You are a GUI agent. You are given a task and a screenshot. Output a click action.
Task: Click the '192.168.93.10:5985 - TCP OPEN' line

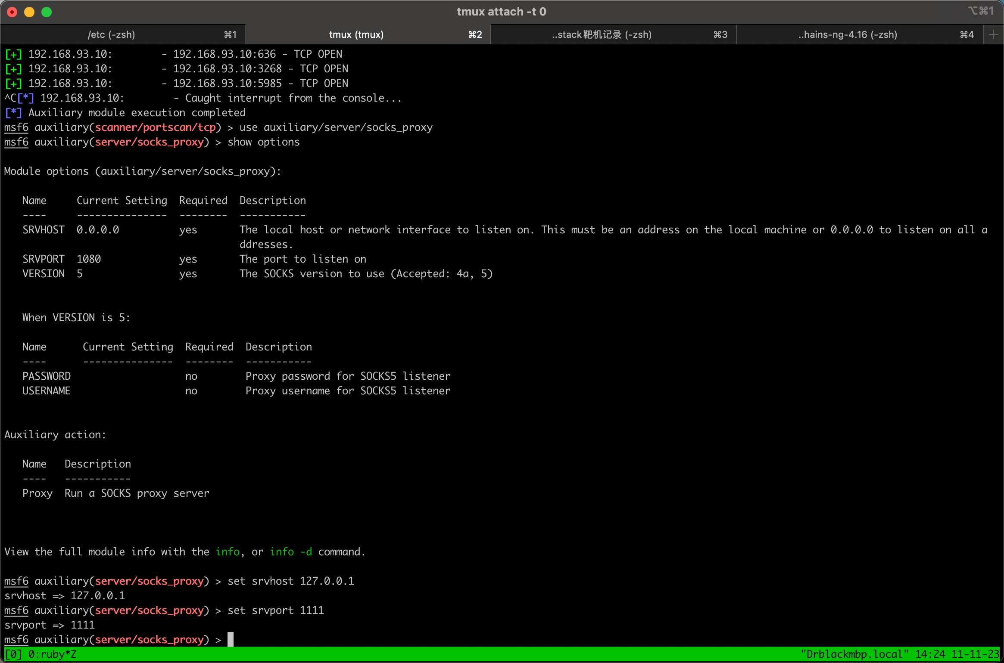pos(176,84)
